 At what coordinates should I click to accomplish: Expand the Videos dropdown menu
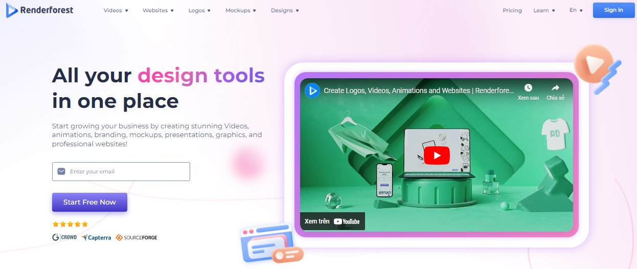click(116, 10)
